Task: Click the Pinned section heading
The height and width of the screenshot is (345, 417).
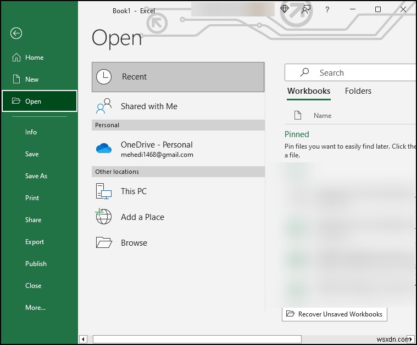Action: [x=297, y=134]
